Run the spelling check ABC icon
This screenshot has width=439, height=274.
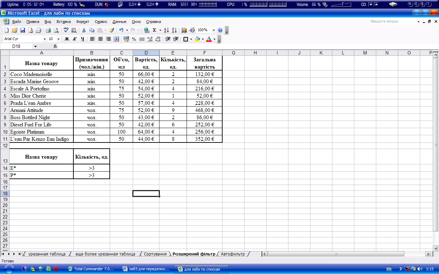[x=66, y=30]
